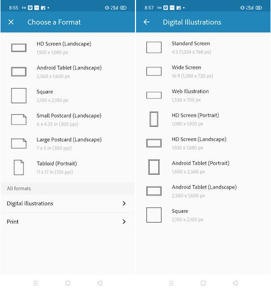Viewport: 271px width, 292px height.
Task: Pick Square icon in Digital Illustrations list
Action: 154,215
